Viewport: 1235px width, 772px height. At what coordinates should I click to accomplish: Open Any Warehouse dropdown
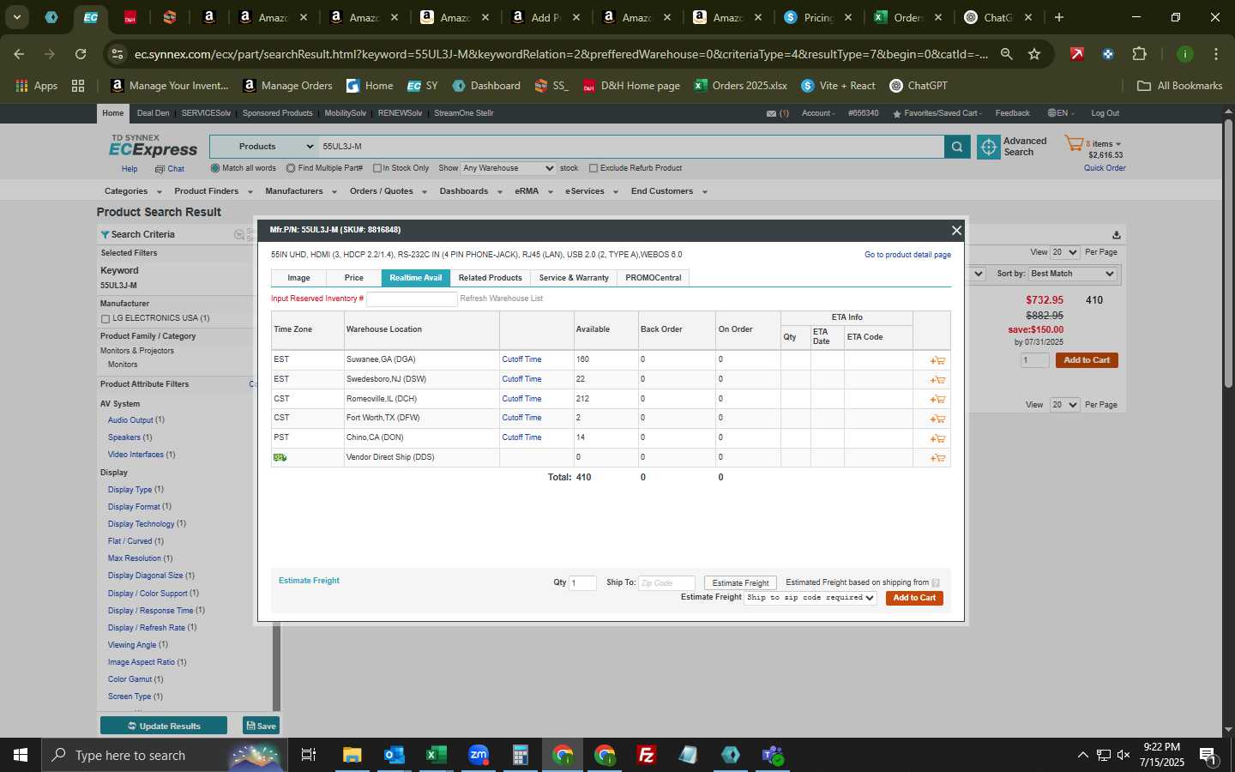pos(509,168)
